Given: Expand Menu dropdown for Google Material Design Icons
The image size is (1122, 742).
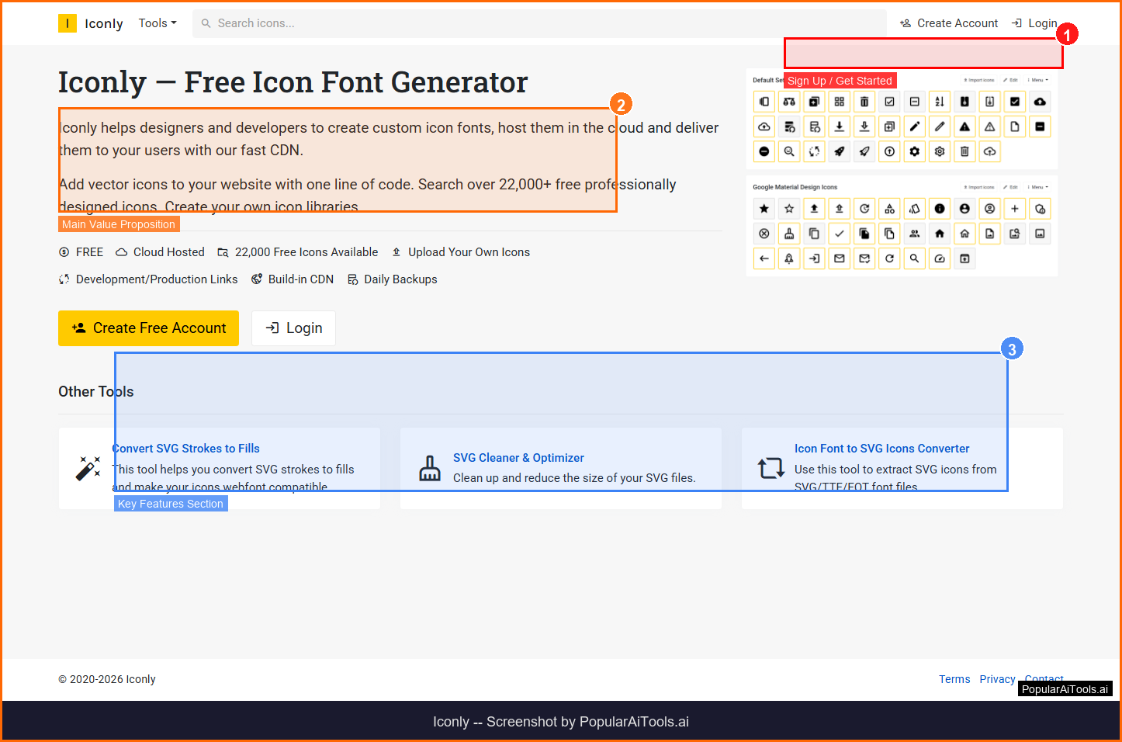Looking at the screenshot, I should click(x=1038, y=187).
